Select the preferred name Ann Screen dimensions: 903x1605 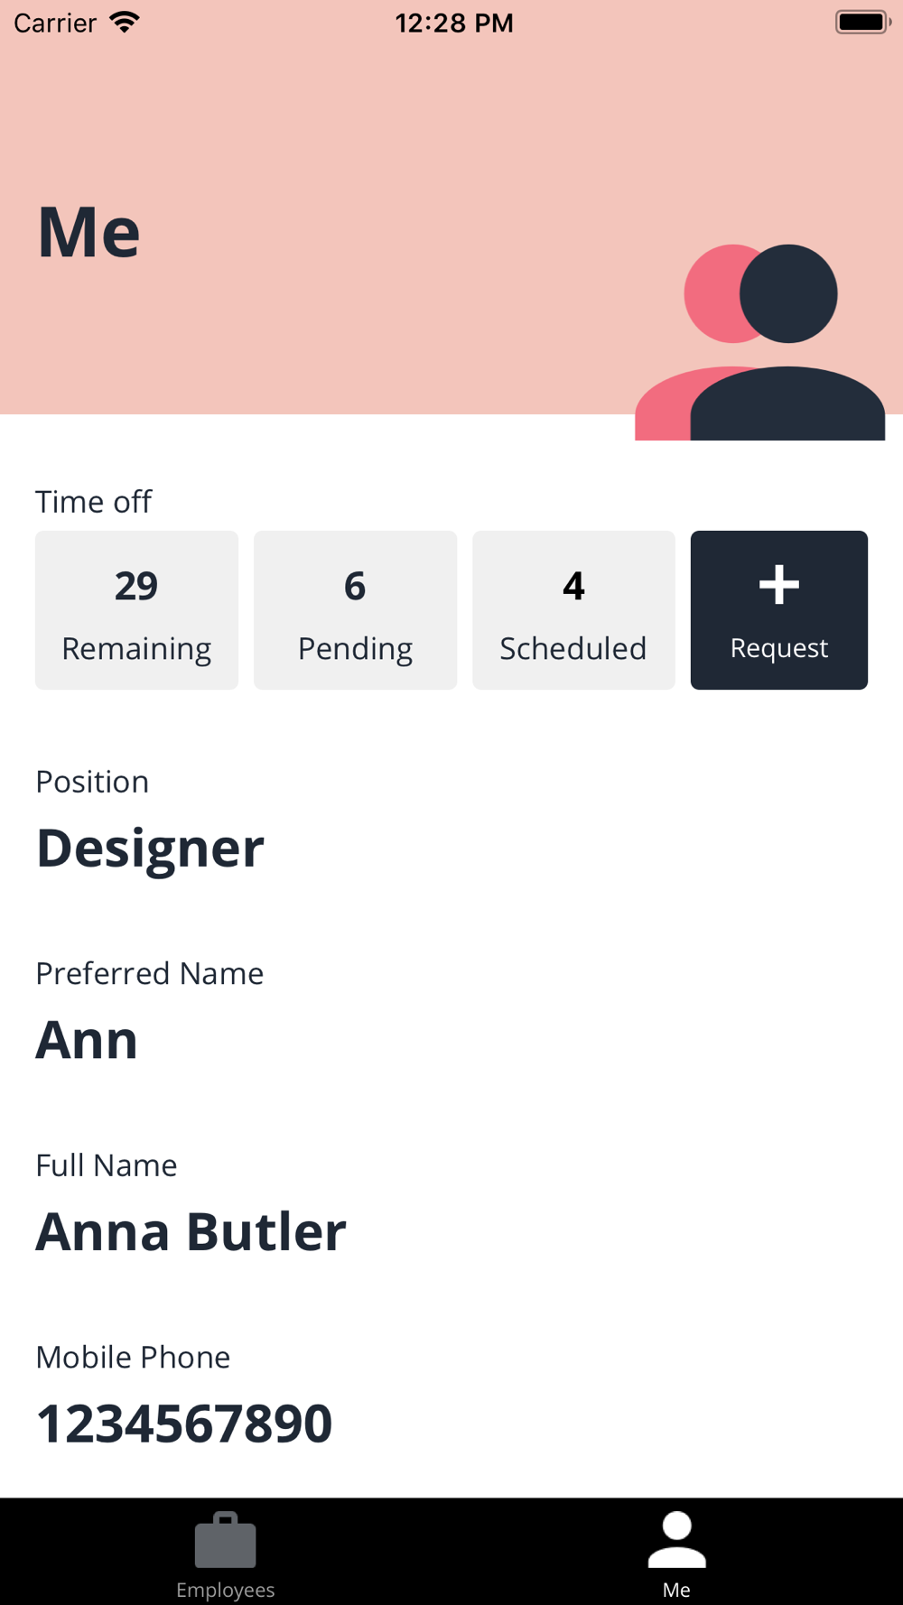[87, 1040]
